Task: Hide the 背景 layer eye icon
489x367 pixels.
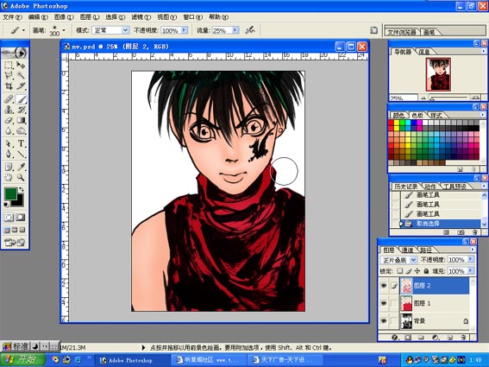Action: coord(384,321)
